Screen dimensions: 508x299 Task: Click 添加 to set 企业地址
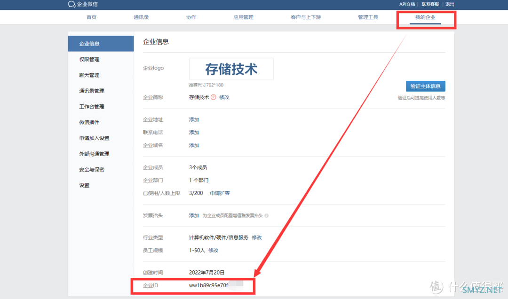[194, 119]
